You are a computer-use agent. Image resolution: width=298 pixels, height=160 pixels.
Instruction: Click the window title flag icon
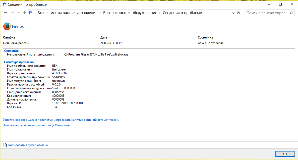pos(4,4)
